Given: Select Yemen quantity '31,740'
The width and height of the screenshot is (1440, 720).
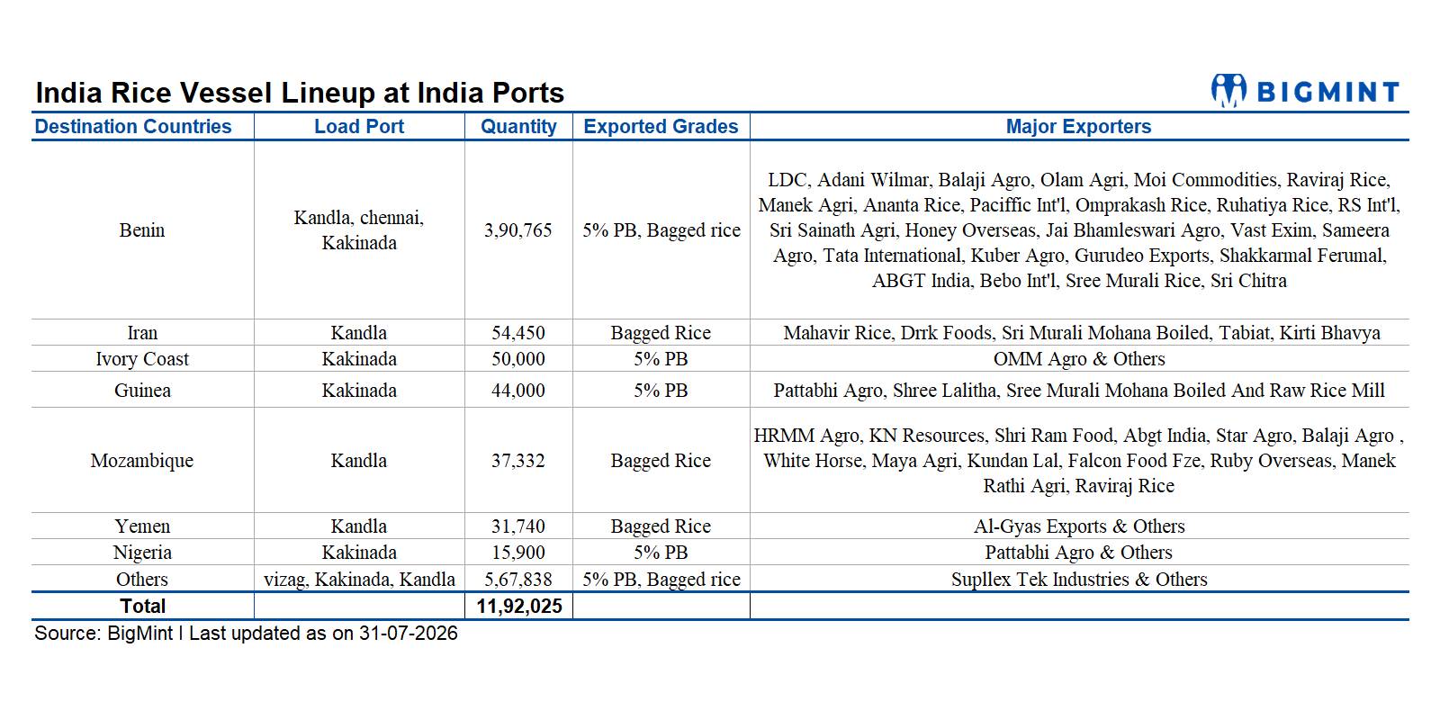Looking at the screenshot, I should [518, 526].
